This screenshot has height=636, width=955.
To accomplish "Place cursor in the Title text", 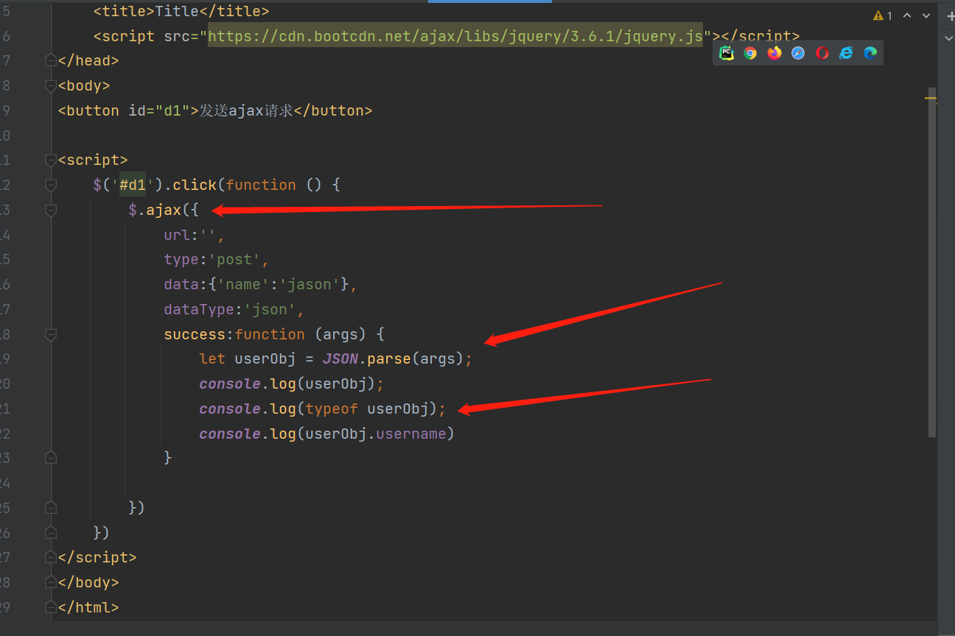I will pos(177,11).
